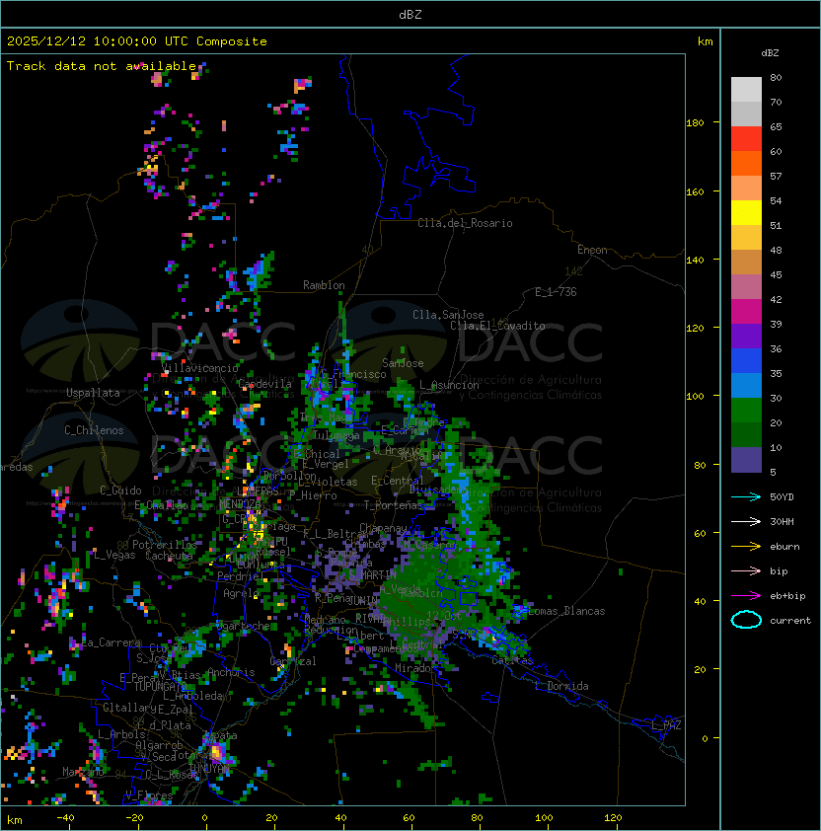
Task: Click the 'Agrelo' label
Action: [241, 593]
